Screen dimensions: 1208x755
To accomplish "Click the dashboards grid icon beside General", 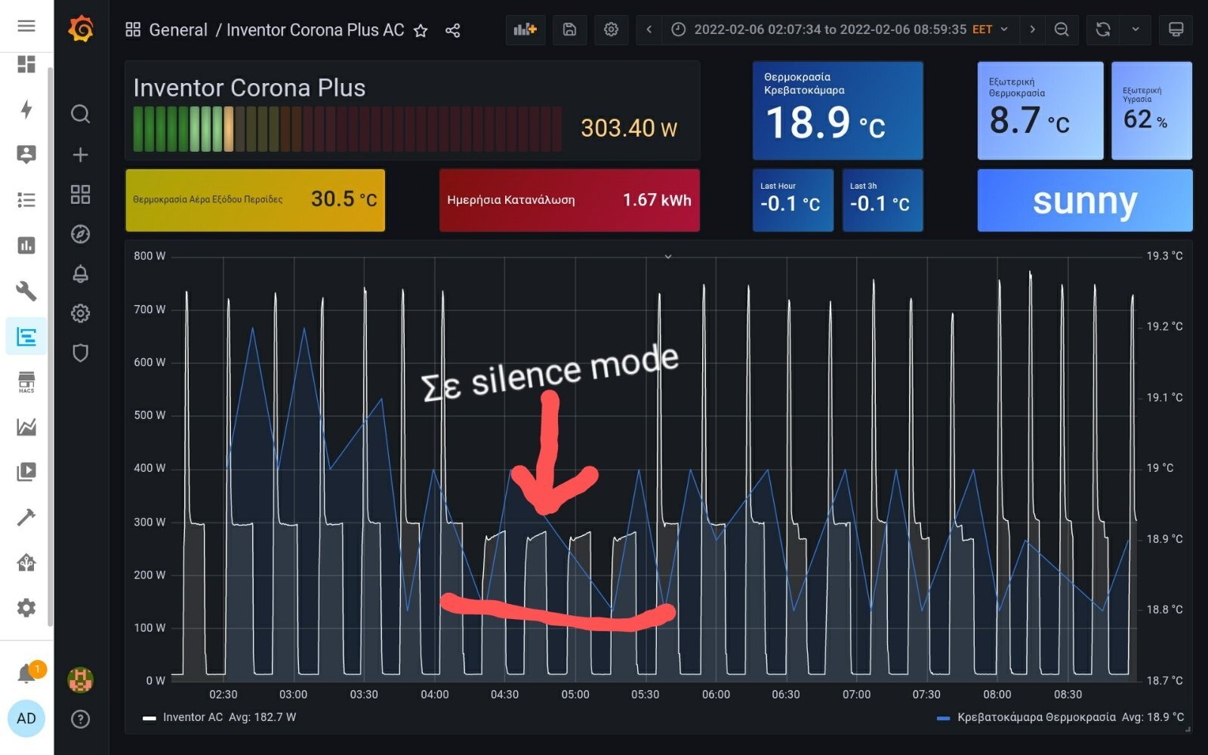I will point(133,29).
